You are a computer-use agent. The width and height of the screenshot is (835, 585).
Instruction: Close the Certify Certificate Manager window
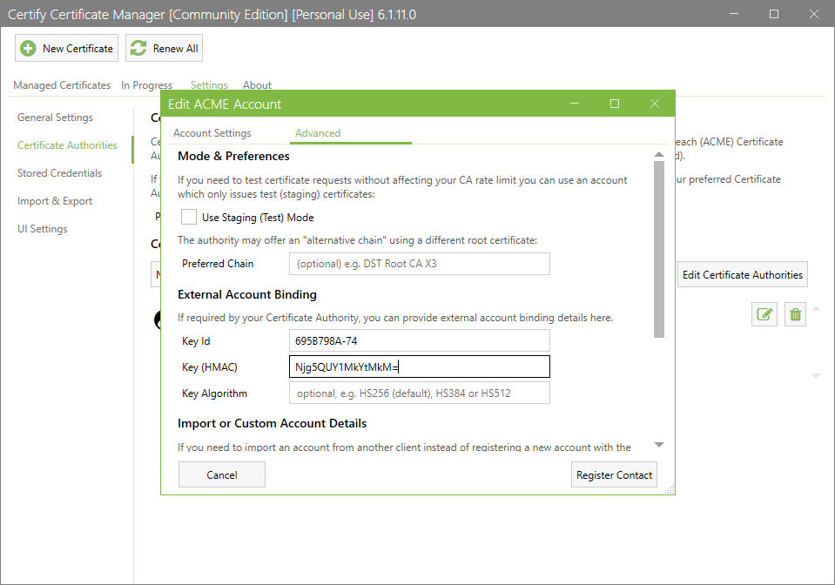click(814, 14)
